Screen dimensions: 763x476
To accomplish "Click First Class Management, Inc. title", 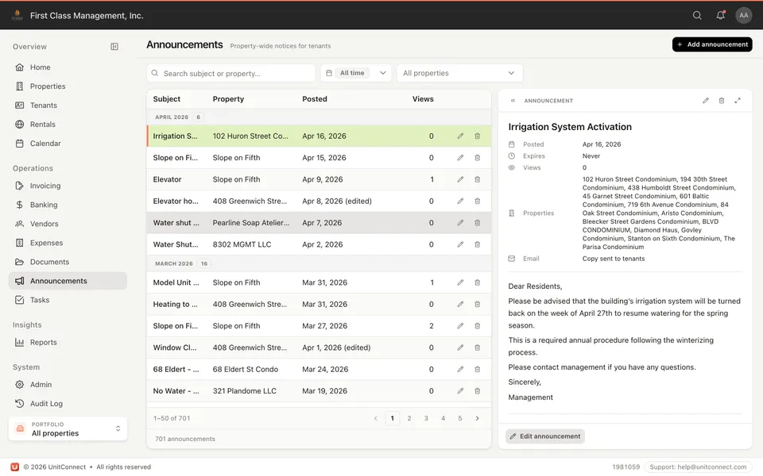I will pyautogui.click(x=87, y=16).
